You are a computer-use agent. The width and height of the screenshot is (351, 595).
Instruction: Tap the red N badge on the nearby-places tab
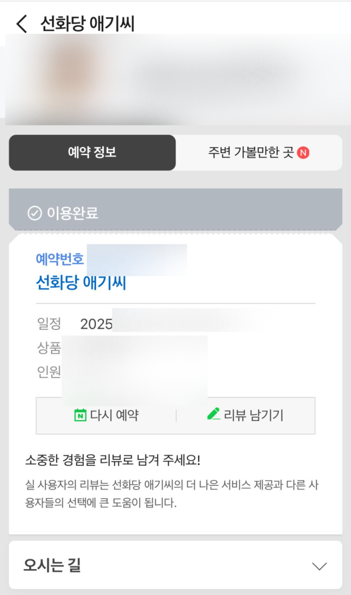303,153
